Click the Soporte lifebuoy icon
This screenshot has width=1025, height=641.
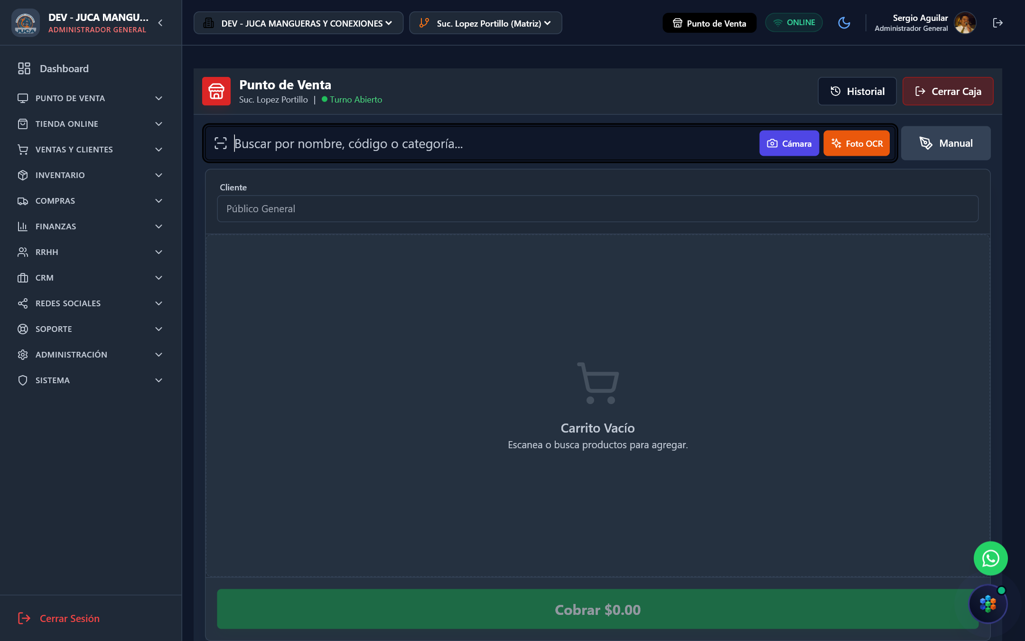point(23,329)
